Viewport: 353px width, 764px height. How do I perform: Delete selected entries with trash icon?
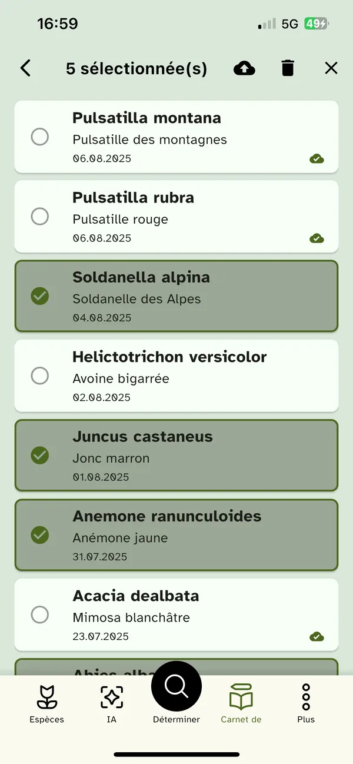pyautogui.click(x=287, y=68)
